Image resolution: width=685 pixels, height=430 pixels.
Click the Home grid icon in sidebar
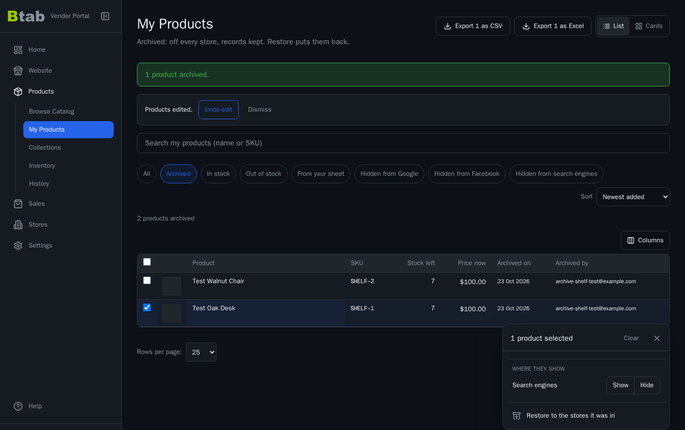coord(18,50)
